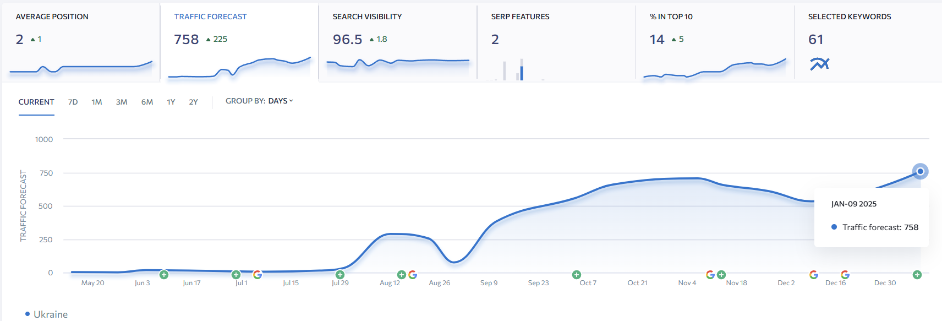Click the Google icon right of Aug 12
The height and width of the screenshot is (321, 942).
pyautogui.click(x=413, y=275)
